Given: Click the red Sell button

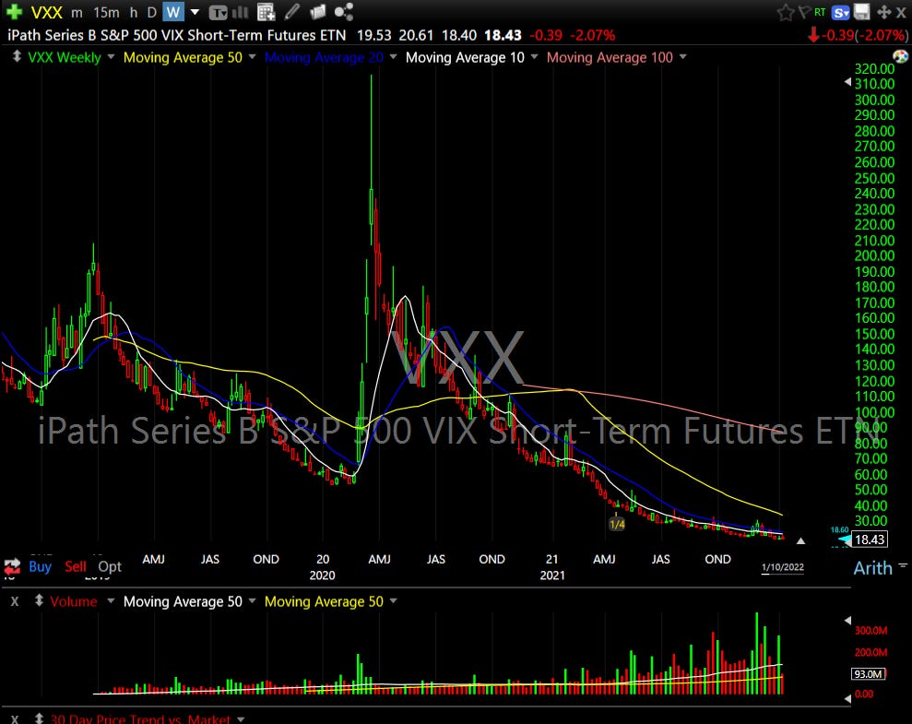Looking at the screenshot, I should 76,566.
